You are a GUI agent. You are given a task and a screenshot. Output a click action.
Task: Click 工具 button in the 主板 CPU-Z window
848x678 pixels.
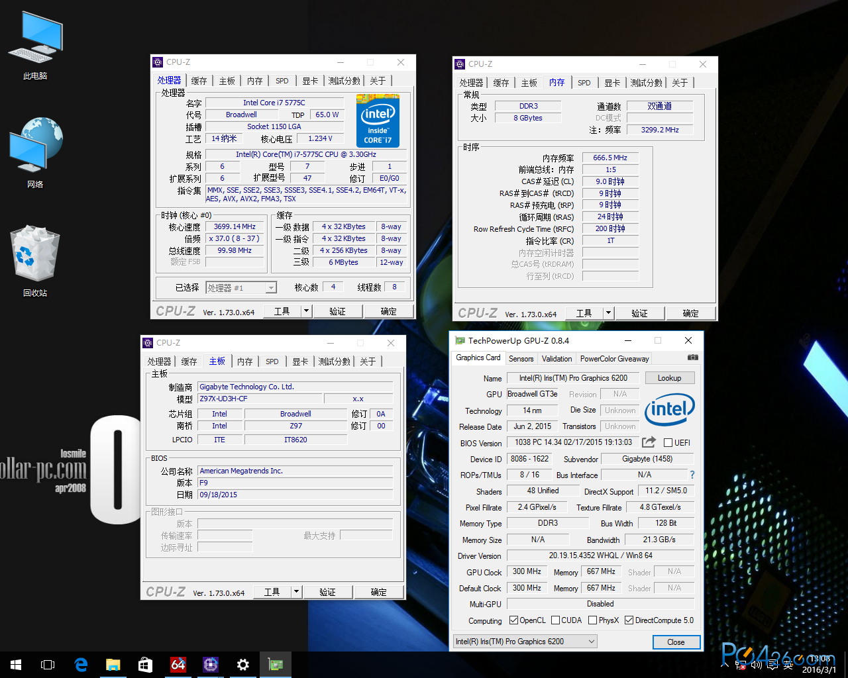click(272, 592)
